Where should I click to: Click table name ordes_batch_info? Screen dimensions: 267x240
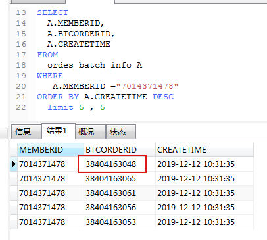pyautogui.click(x=89, y=65)
